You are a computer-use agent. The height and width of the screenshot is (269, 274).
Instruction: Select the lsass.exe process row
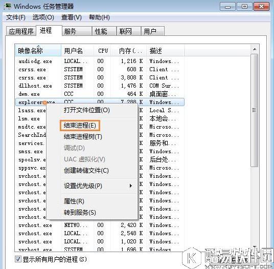[32, 110]
